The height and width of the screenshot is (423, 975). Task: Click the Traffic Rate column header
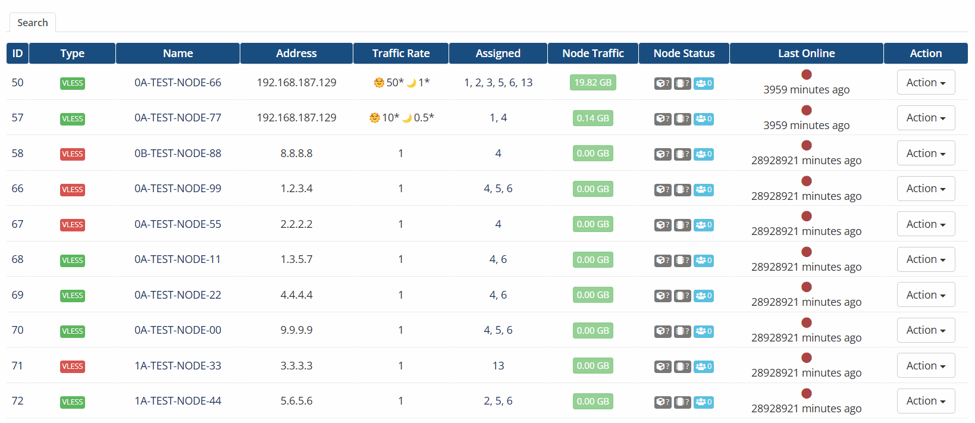pyautogui.click(x=401, y=53)
